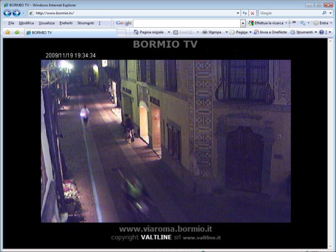336x252 pixels.
Task: Click the red Stop loading icon
Action: point(252,13)
